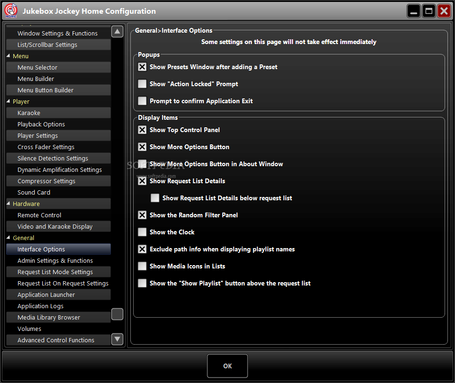
Task: Open Request List On Request Settings
Action: [x=58, y=283]
